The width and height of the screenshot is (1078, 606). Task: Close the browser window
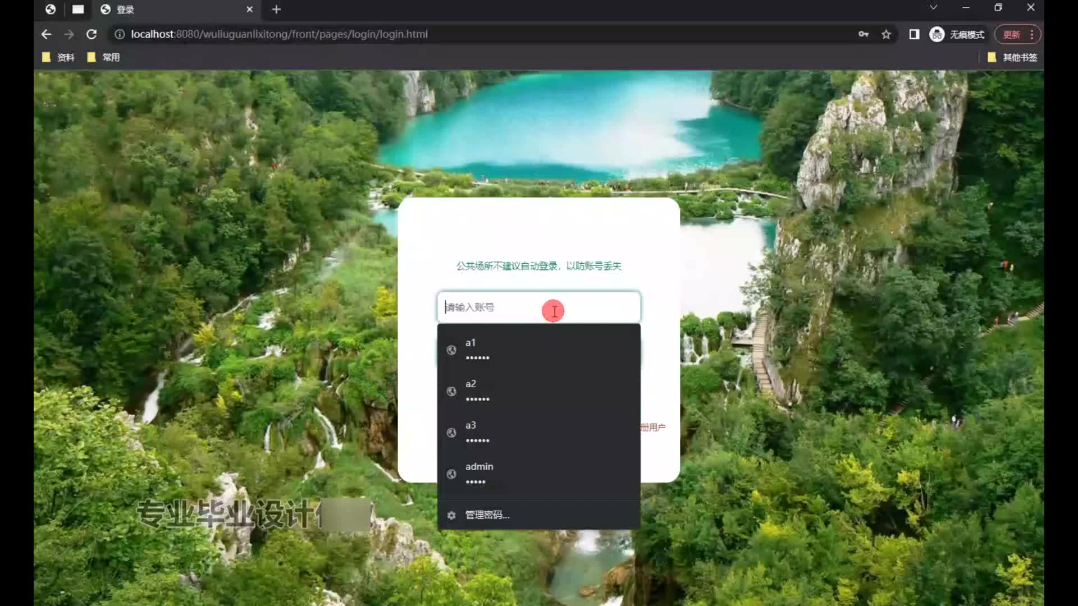tap(1031, 7)
